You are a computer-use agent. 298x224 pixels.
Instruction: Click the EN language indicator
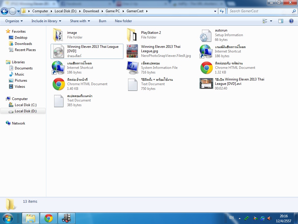[231, 218]
